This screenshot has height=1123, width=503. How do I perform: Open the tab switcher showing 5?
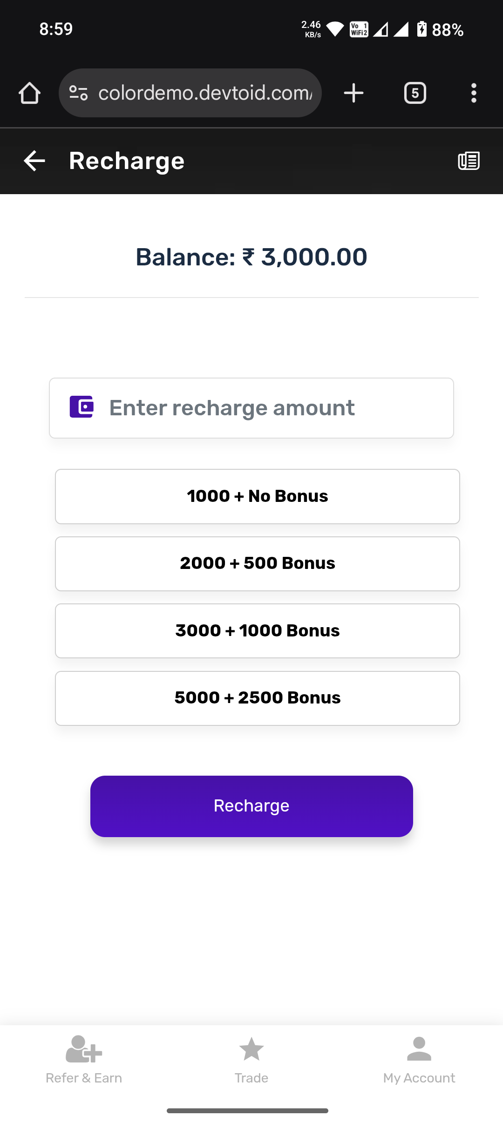click(x=415, y=93)
